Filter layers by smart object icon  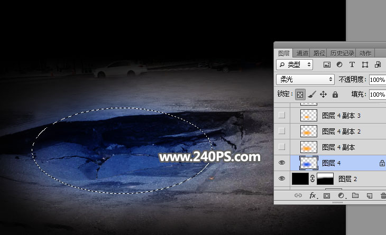[x=378, y=64]
